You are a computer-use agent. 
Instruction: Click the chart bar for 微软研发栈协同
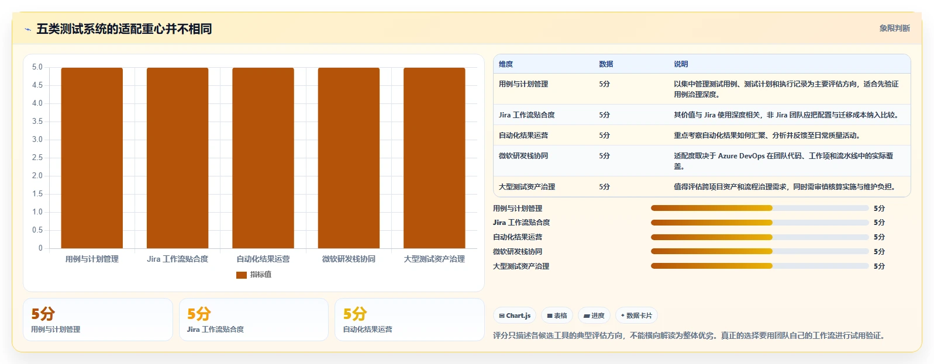click(x=349, y=158)
